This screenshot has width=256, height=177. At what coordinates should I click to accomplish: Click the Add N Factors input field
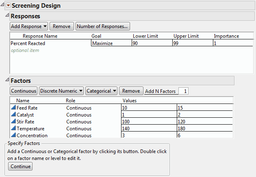tap(183, 91)
